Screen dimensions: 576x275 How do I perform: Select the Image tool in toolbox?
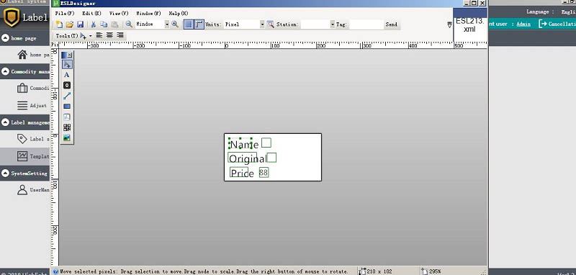(x=67, y=138)
